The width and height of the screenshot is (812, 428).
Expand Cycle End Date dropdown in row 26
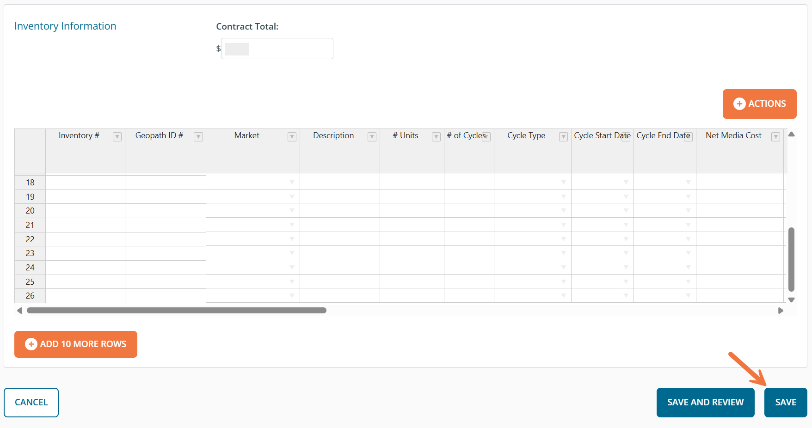[x=688, y=296]
